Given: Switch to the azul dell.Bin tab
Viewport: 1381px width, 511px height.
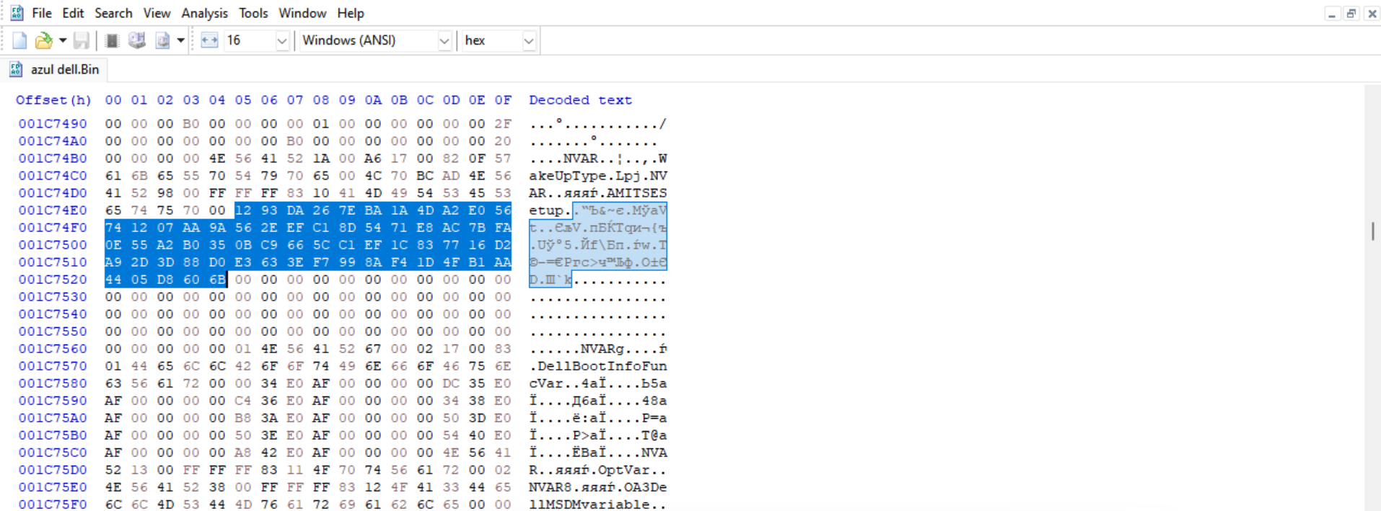Looking at the screenshot, I should (55, 69).
